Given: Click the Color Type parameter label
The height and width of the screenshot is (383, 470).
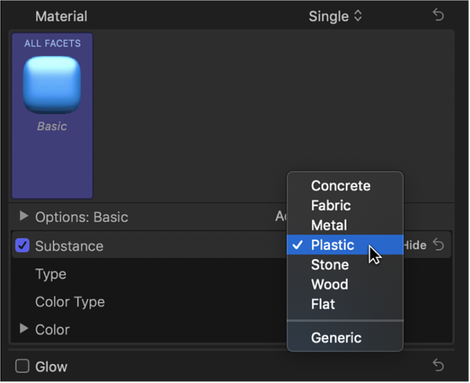Looking at the screenshot, I should pyautogui.click(x=69, y=302).
